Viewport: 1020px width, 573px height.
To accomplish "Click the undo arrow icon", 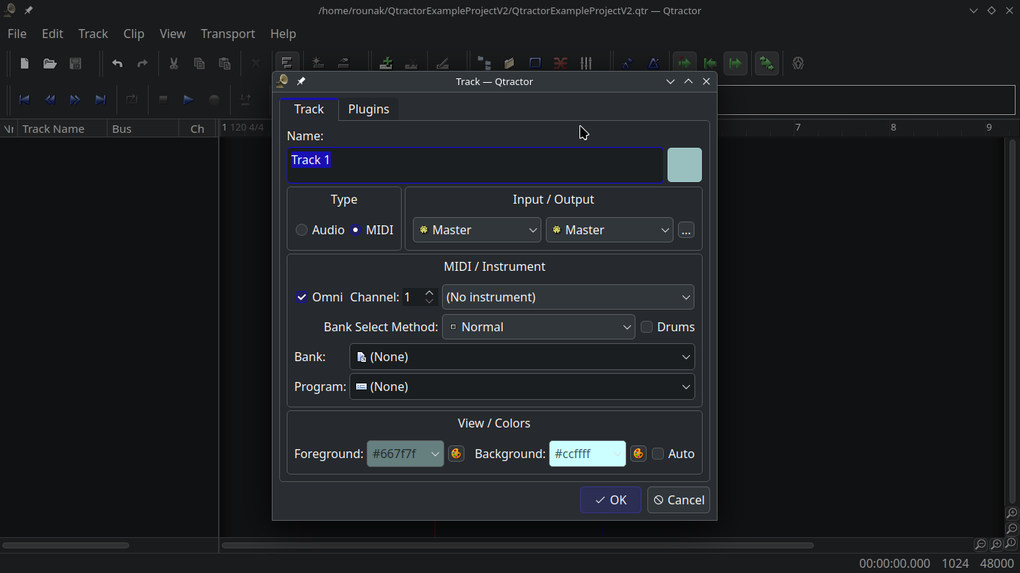I will pos(117,63).
